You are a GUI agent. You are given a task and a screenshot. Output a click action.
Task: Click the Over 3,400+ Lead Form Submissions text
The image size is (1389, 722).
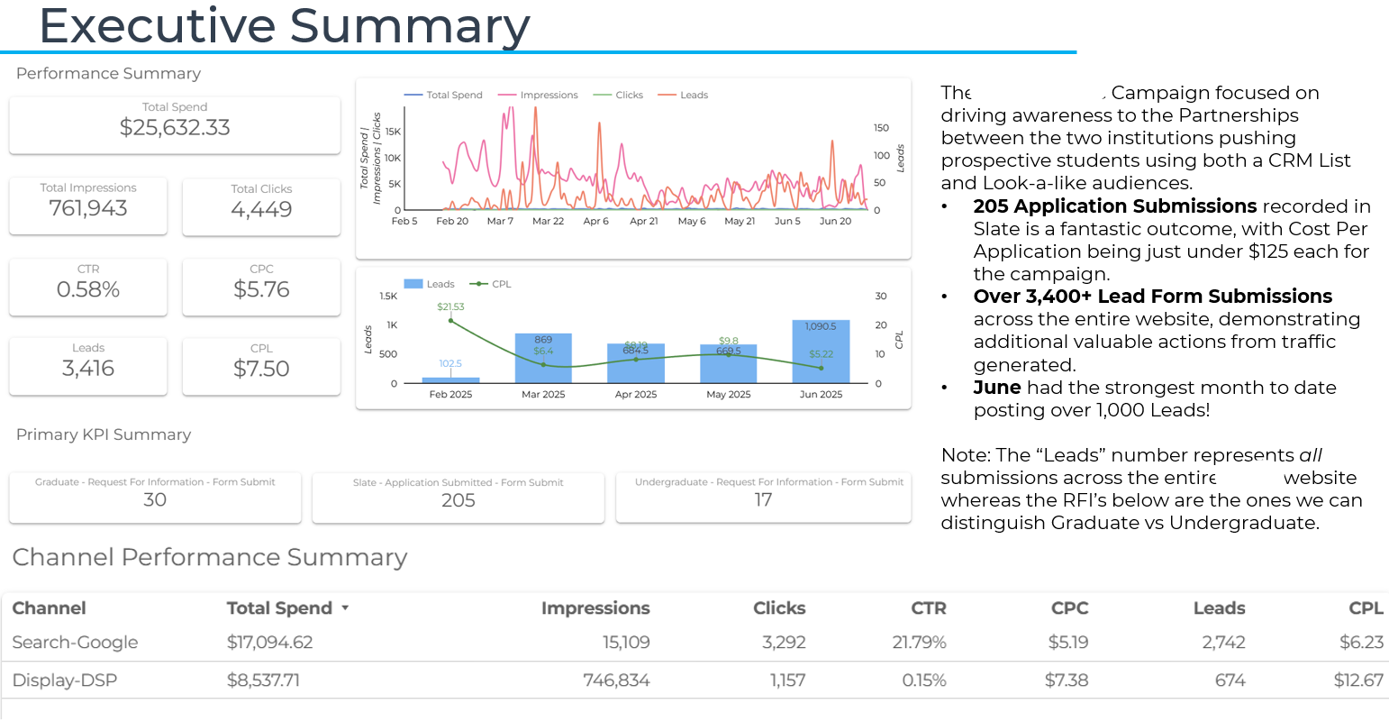pyautogui.click(x=1153, y=297)
